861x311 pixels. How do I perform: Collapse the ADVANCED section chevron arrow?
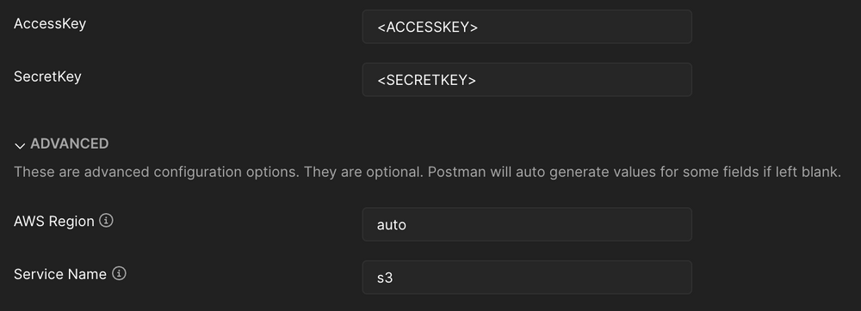click(x=20, y=146)
